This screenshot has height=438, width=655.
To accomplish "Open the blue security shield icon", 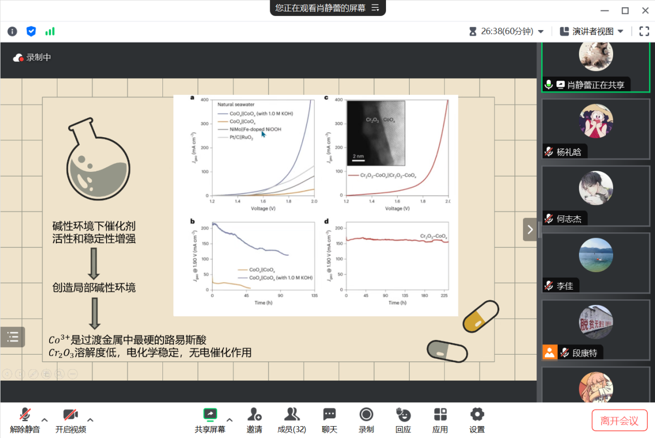I will click(x=31, y=32).
